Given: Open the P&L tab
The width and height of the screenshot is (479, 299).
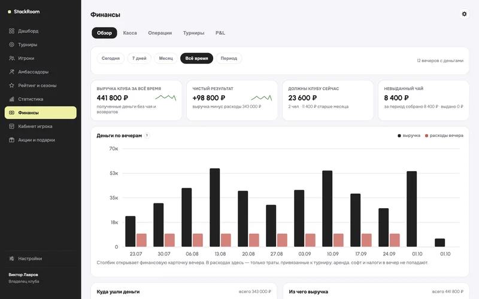Looking at the screenshot, I should [220, 33].
